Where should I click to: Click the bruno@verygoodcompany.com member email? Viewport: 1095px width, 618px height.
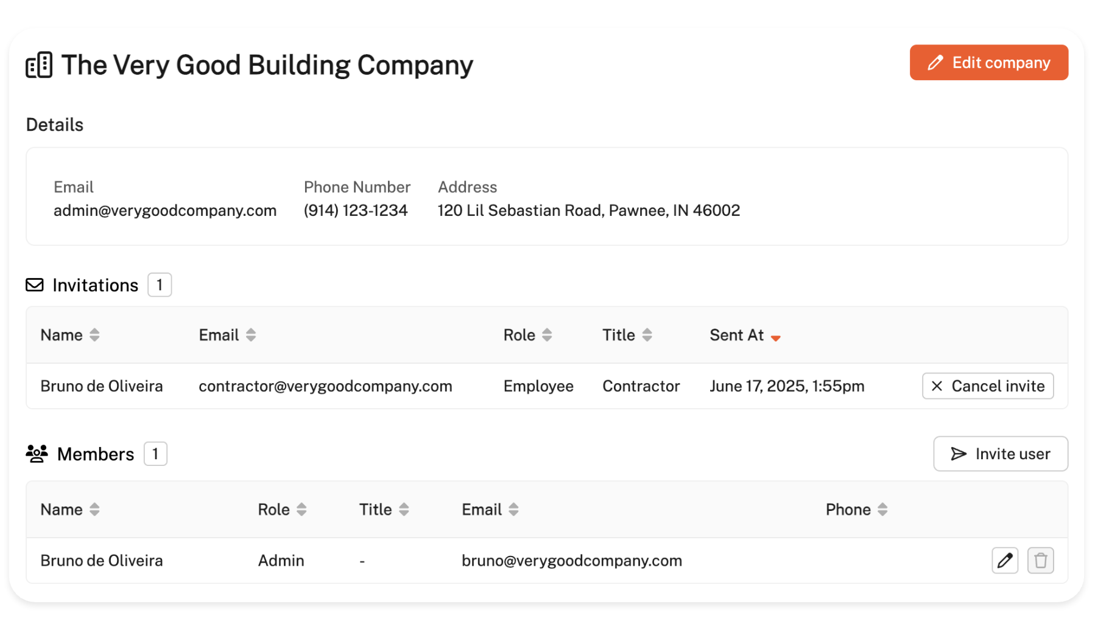(x=571, y=561)
